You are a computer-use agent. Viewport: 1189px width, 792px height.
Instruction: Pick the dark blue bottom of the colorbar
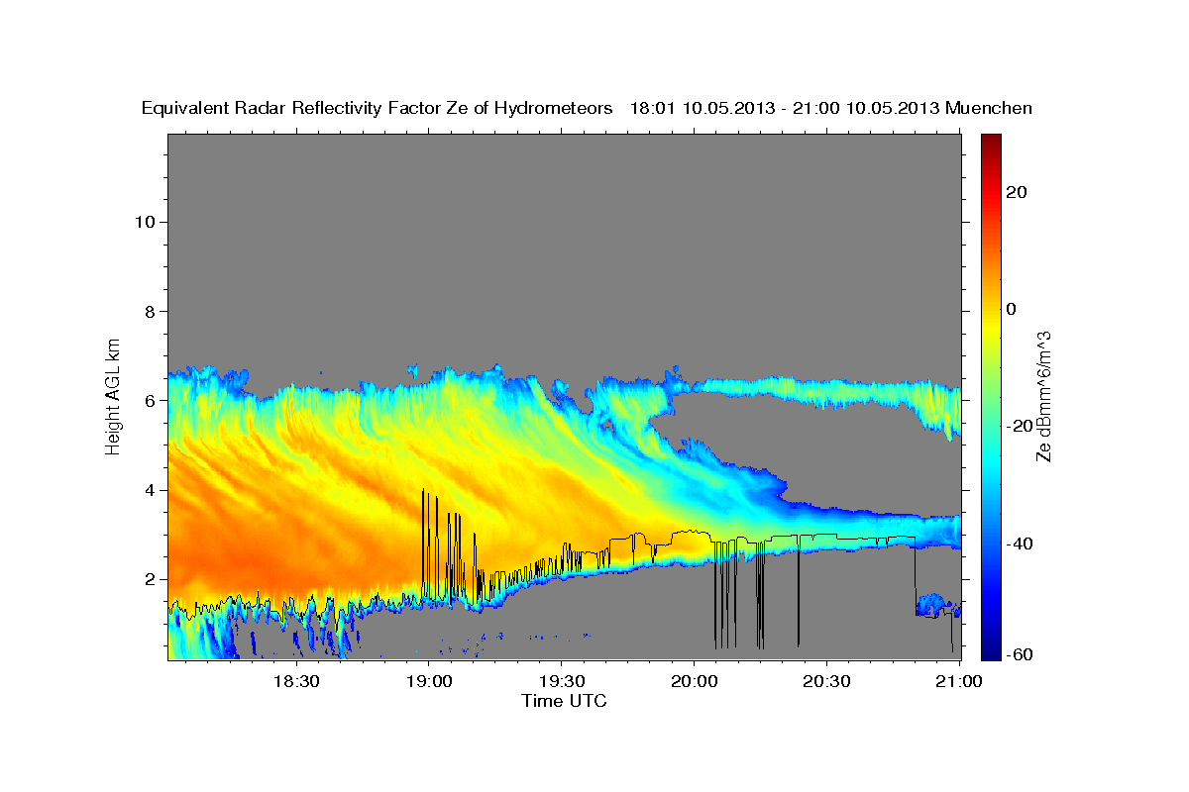click(x=991, y=651)
